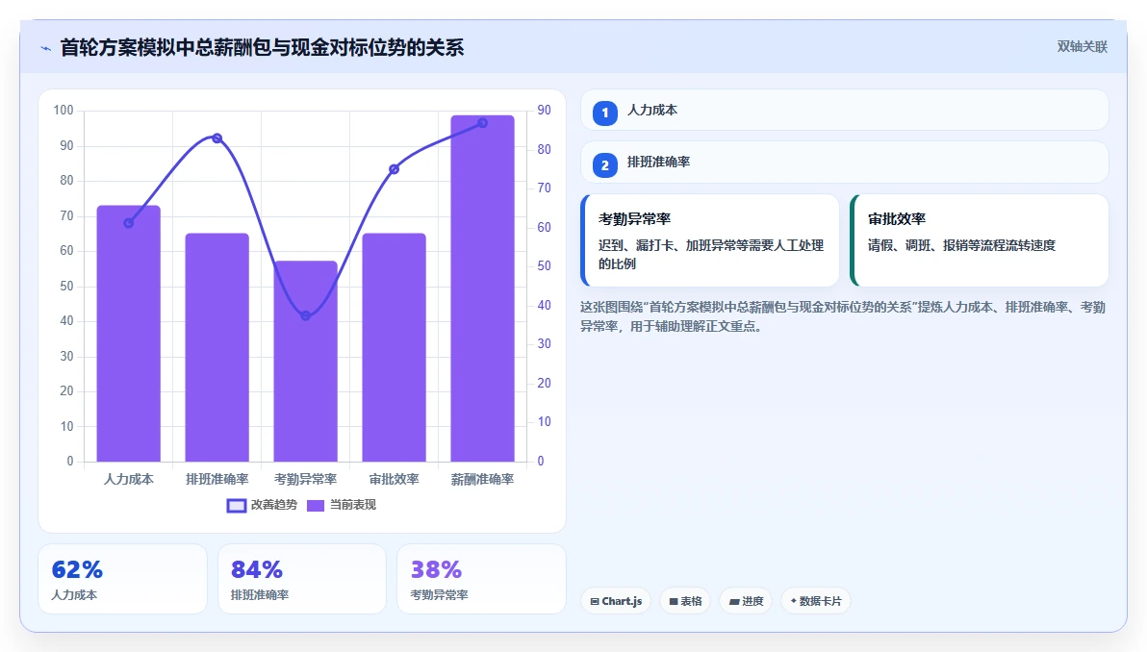Toggle the 当前表现 legend item
The image size is (1147, 652).
click(341, 505)
